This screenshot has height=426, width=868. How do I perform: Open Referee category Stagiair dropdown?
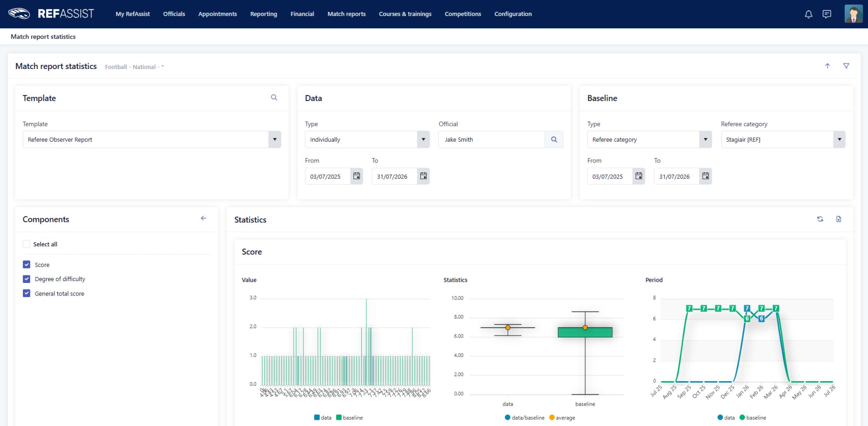pos(839,139)
